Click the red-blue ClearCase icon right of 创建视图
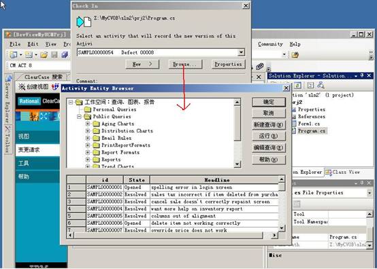377x269 pixels. 56,87
